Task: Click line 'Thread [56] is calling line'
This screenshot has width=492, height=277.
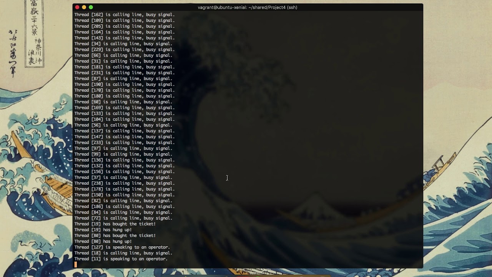Action: (123, 125)
